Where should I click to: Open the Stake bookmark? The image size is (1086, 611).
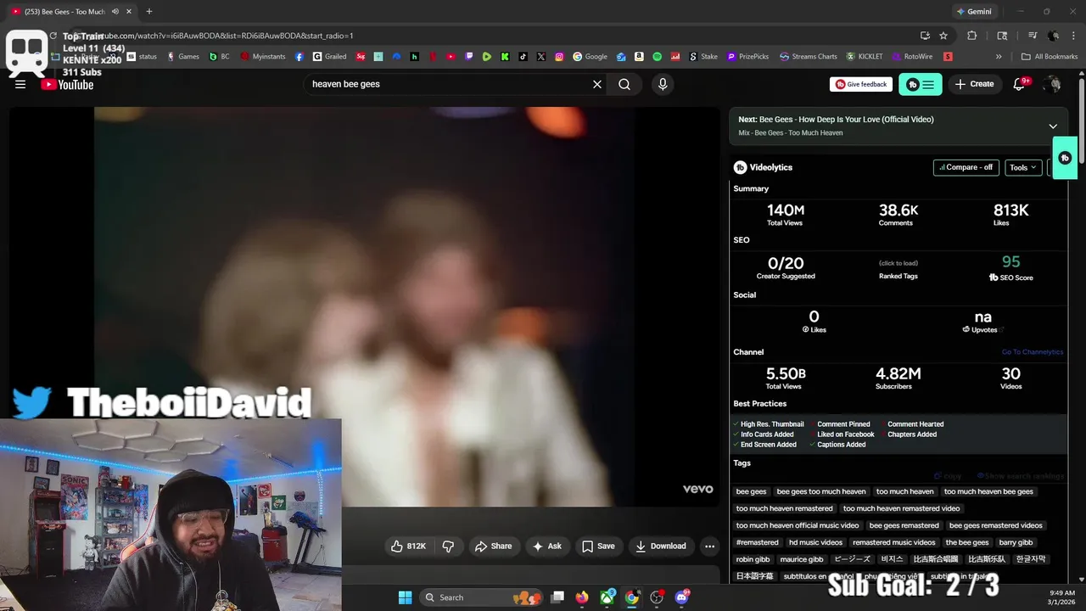point(703,57)
